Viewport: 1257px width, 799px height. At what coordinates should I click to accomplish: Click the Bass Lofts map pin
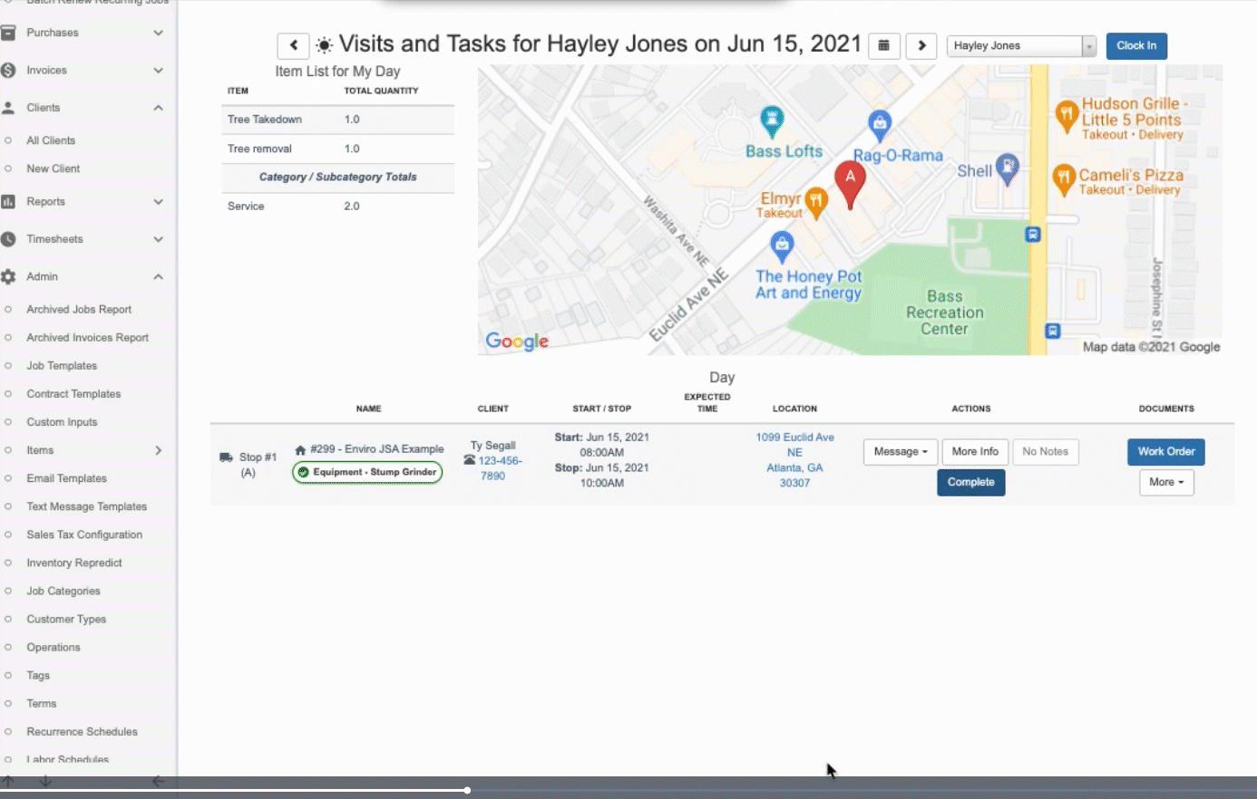(x=772, y=120)
